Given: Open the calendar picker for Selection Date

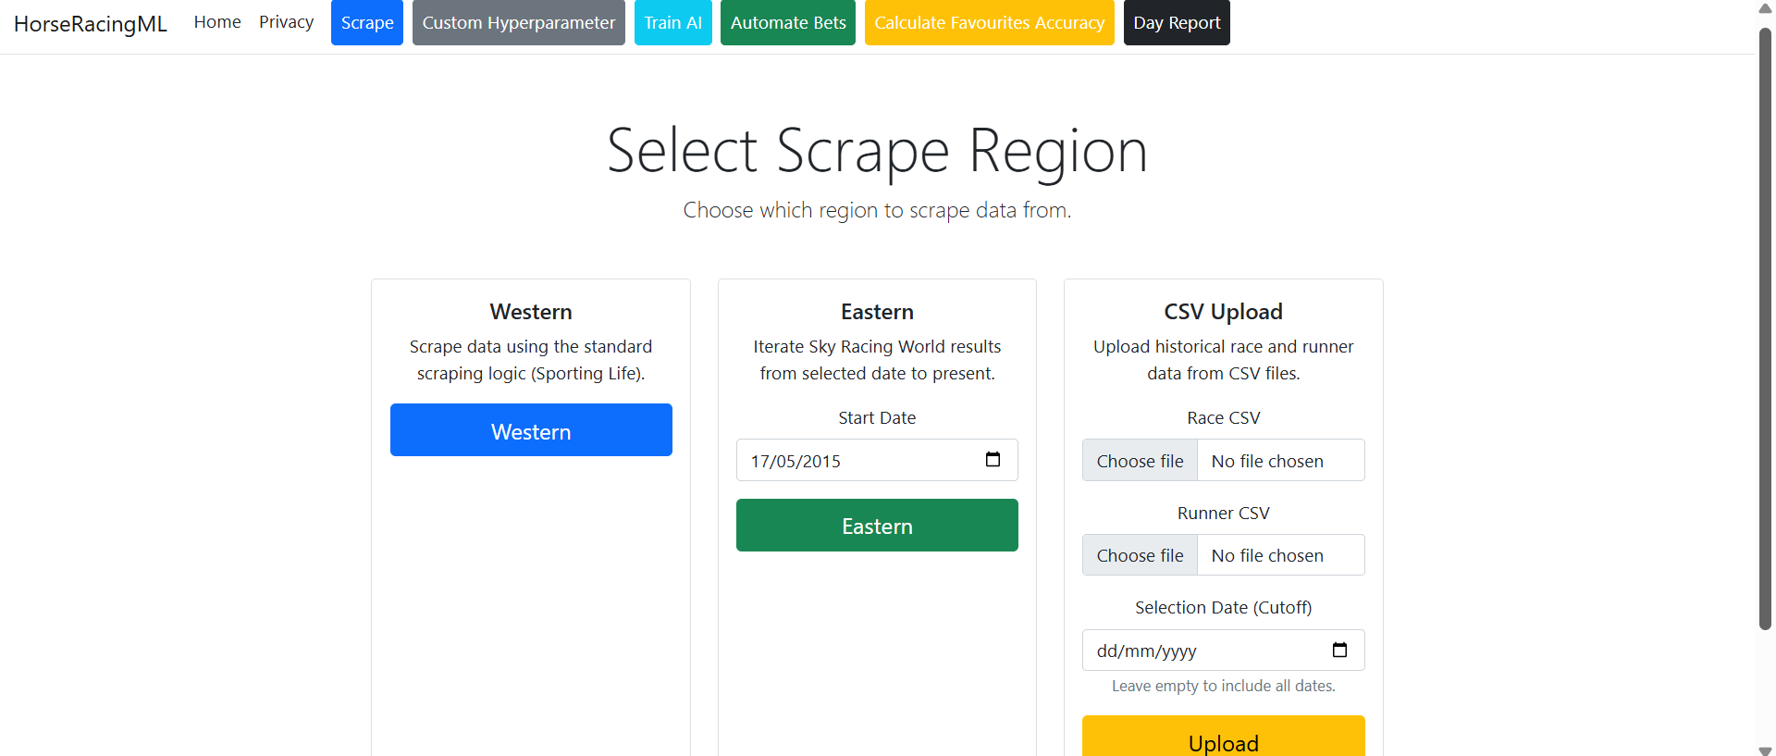Looking at the screenshot, I should coord(1339,651).
